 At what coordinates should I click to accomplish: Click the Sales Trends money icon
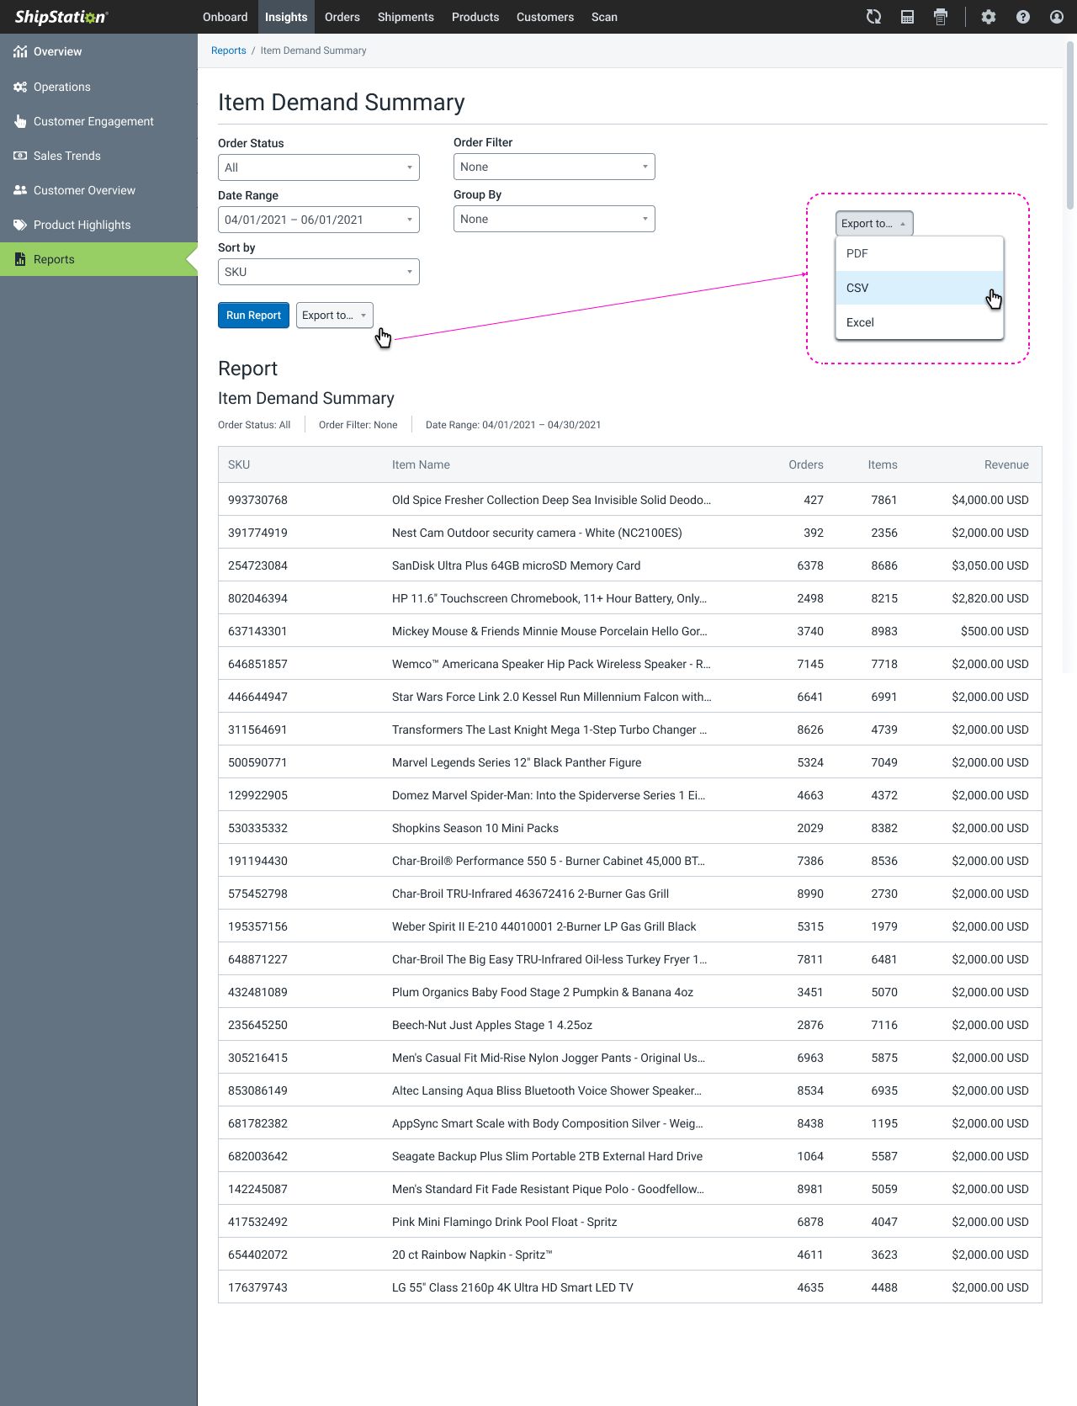[20, 156]
